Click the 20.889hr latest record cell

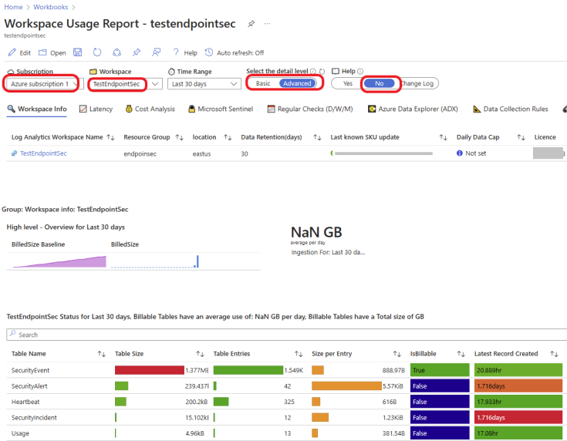(x=518, y=370)
